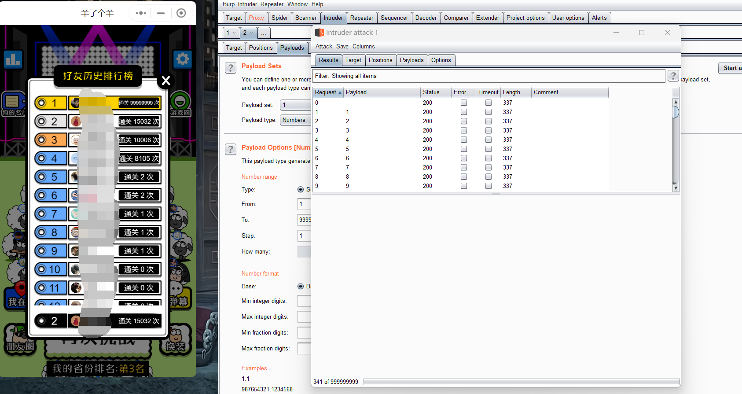Open the Columns menu in attack window
Screen dimensions: 742x394
pos(364,47)
